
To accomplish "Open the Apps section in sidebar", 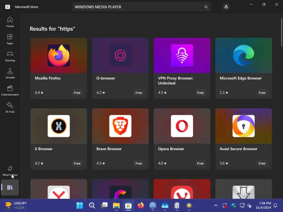I will coord(10,39).
